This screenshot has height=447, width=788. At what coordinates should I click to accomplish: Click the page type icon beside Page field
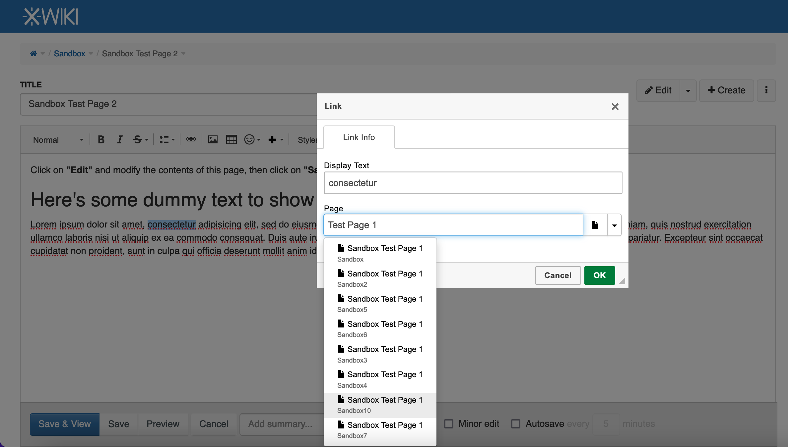coord(595,225)
